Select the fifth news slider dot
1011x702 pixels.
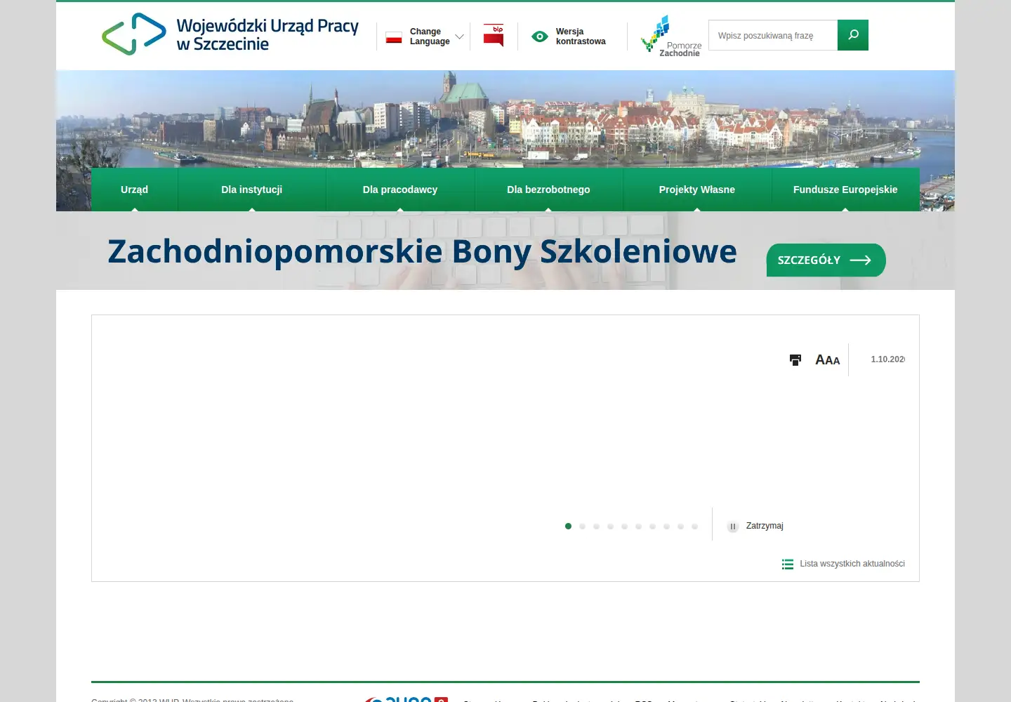pyautogui.click(x=624, y=526)
